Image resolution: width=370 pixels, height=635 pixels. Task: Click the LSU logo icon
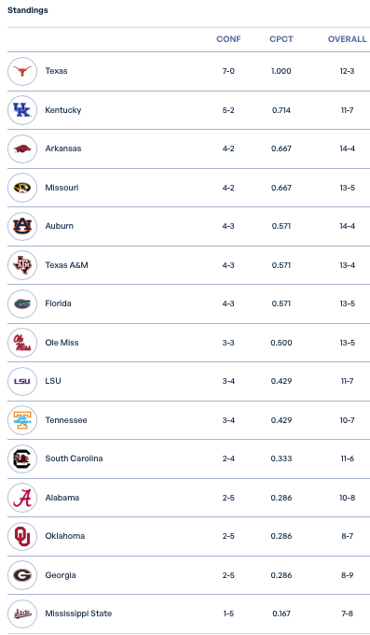click(x=22, y=381)
